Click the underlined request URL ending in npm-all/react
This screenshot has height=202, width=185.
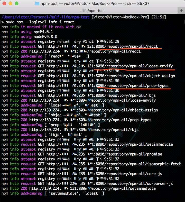[102, 46]
